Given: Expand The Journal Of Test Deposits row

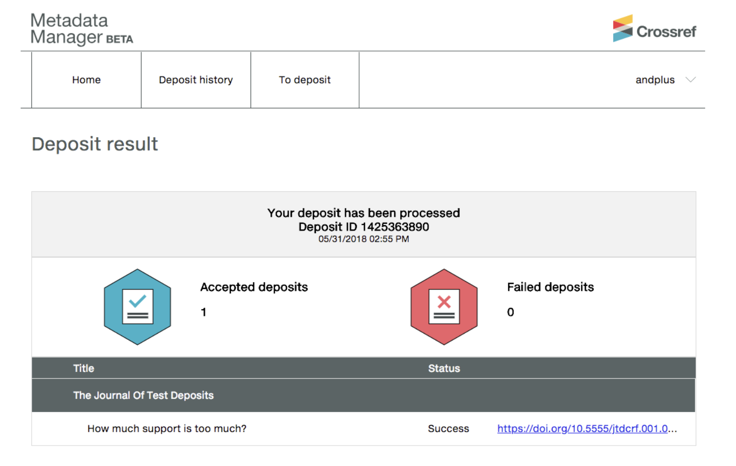Looking at the screenshot, I should click(x=143, y=395).
